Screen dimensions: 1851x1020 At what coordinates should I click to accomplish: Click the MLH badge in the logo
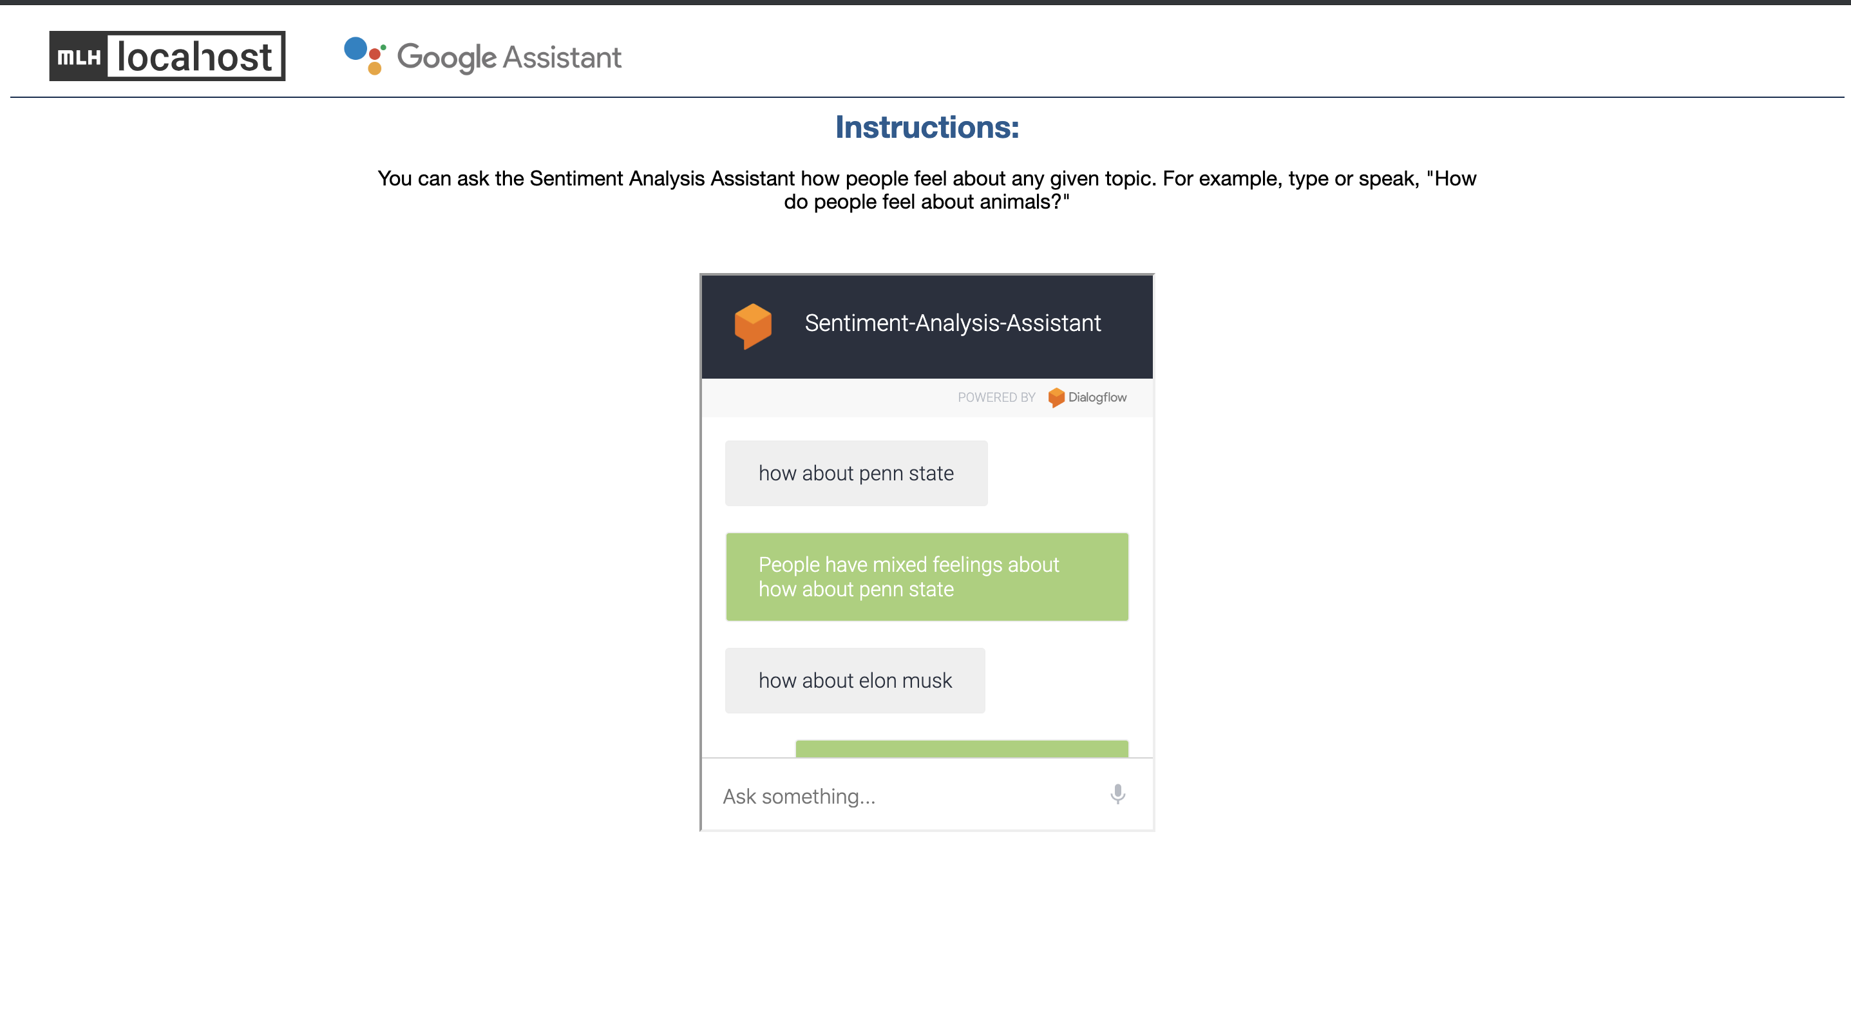tap(79, 57)
